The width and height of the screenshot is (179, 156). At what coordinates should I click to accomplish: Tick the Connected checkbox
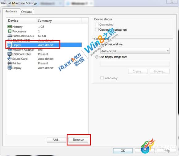point(97,24)
